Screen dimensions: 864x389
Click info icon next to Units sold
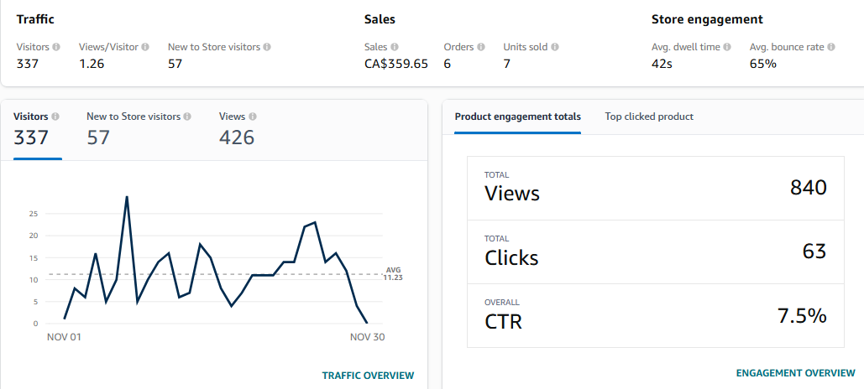(555, 48)
